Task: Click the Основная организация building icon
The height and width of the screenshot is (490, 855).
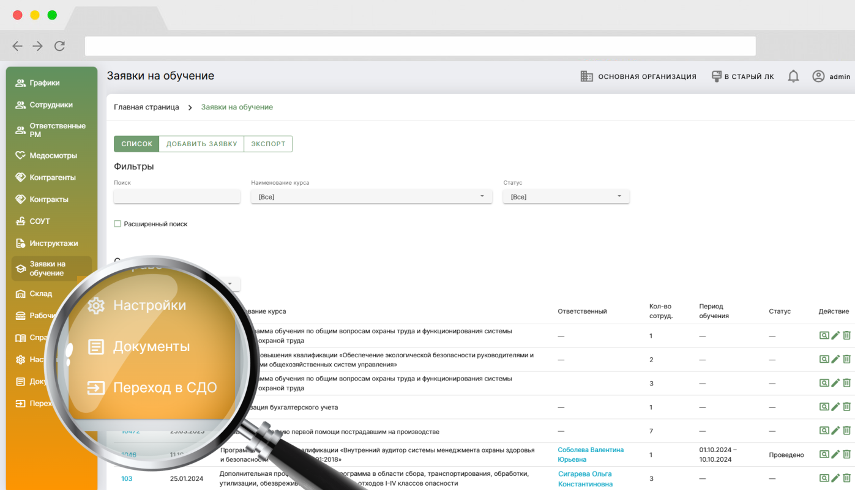Action: click(x=586, y=76)
